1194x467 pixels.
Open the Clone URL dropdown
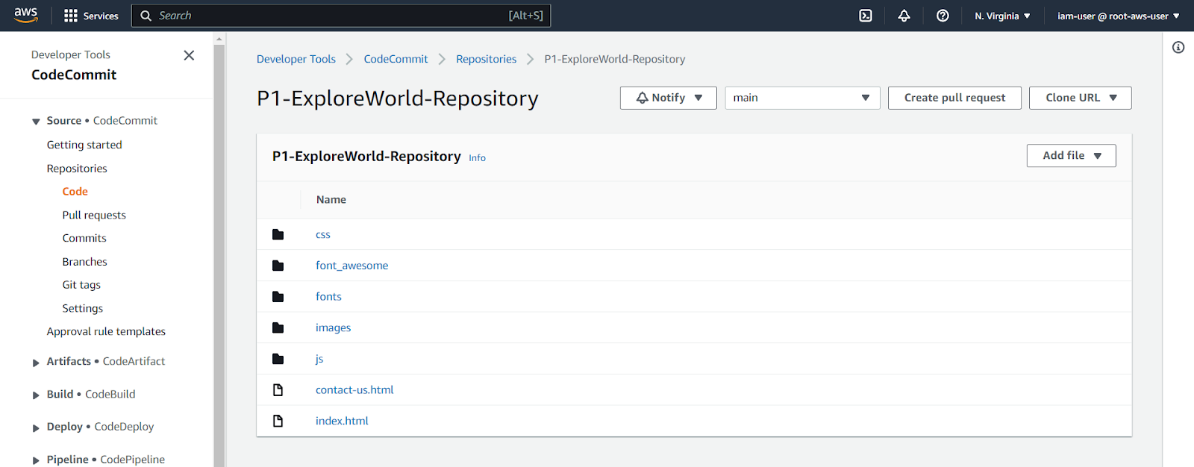pos(1081,98)
